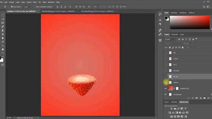Open the Move tool preset picker arrow

click(x=8, y=7)
